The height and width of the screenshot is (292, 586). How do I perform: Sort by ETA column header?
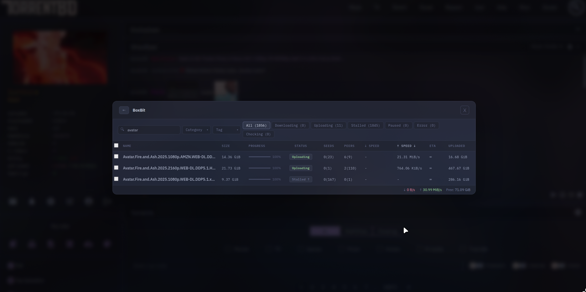coord(432,146)
